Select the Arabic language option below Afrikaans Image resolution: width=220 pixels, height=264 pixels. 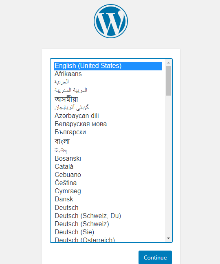(x=108, y=82)
